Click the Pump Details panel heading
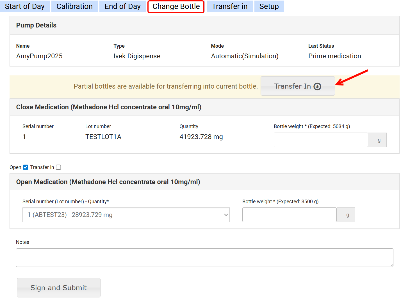This screenshot has height=298, width=401. click(x=36, y=25)
